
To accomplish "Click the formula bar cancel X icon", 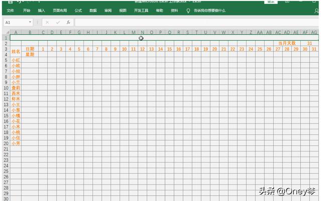I will coord(47,23).
